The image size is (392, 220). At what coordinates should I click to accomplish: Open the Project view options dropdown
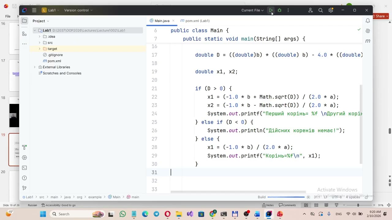tap(41, 21)
